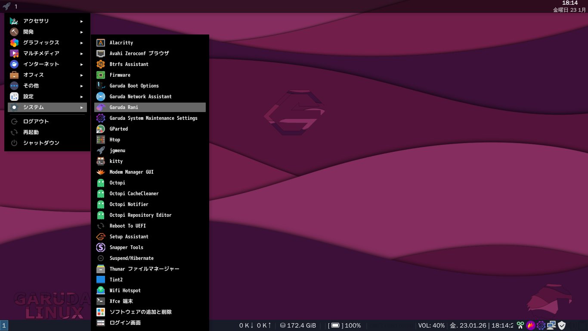Image resolution: width=588 pixels, height=331 pixels.
Task: Click the network speed 0 K indicator
Action: [255, 325]
